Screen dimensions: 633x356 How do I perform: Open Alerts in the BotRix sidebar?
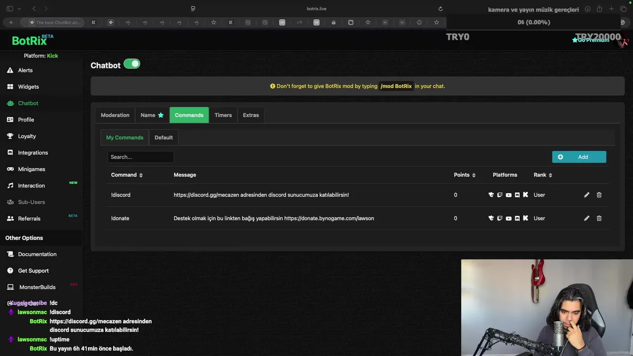pos(25,70)
